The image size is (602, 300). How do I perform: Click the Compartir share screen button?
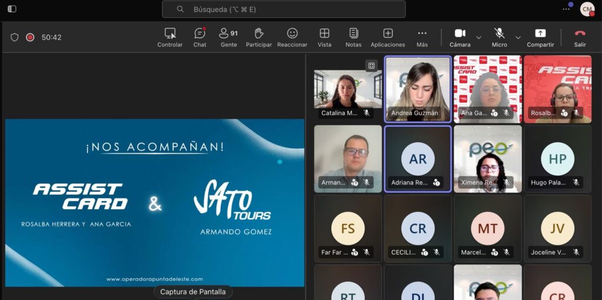pyautogui.click(x=540, y=38)
